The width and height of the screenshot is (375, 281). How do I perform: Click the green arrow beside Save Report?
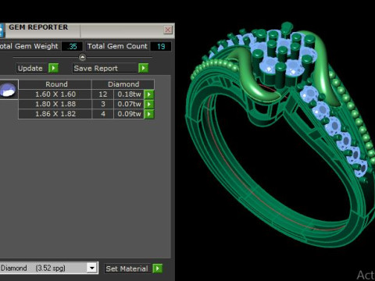(143, 68)
